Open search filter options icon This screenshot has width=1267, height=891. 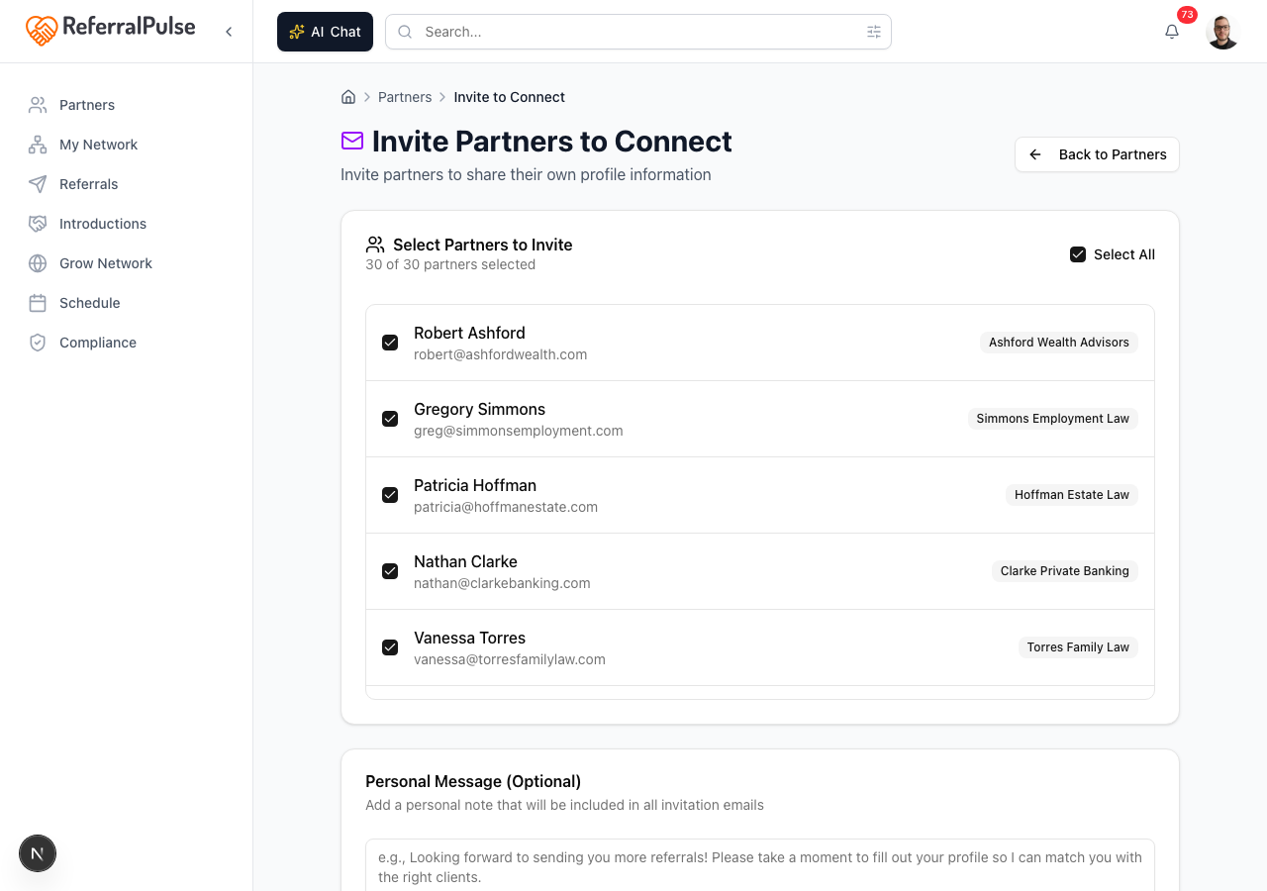click(874, 32)
